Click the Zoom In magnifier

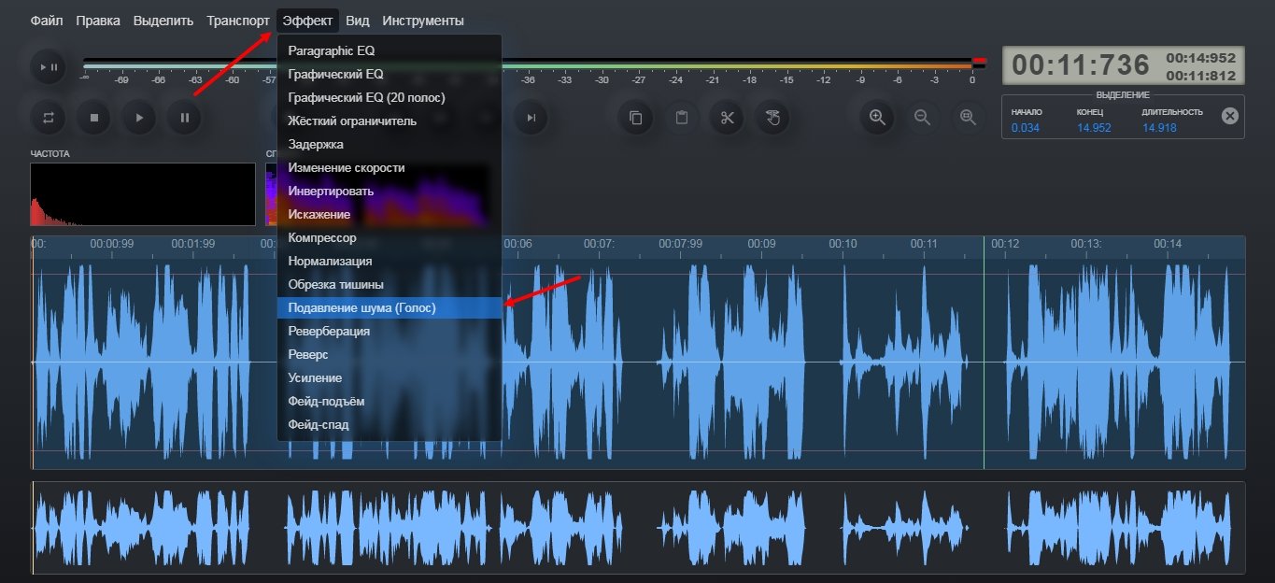point(877,118)
